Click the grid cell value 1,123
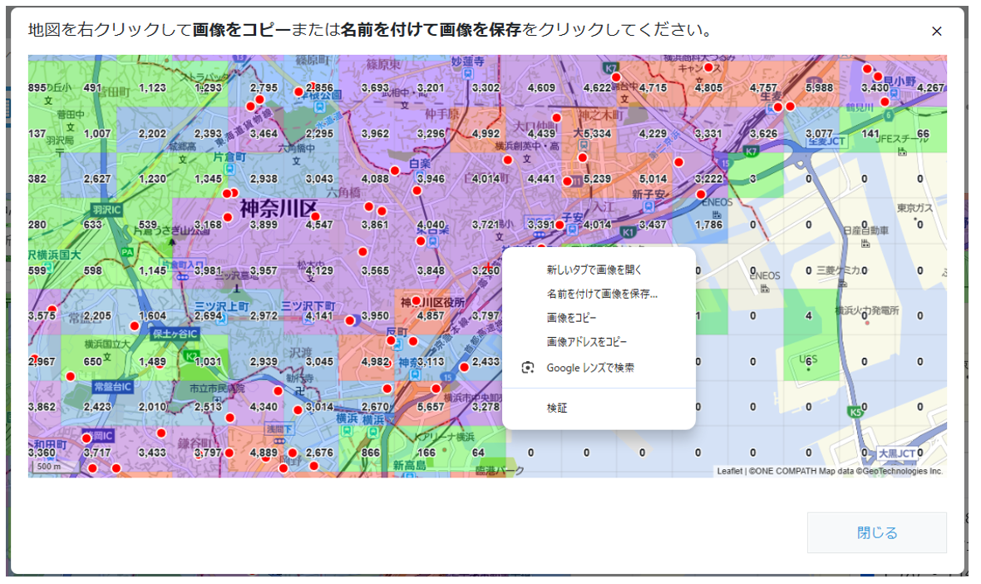Viewport: 981px width, 584px height. 153,87
